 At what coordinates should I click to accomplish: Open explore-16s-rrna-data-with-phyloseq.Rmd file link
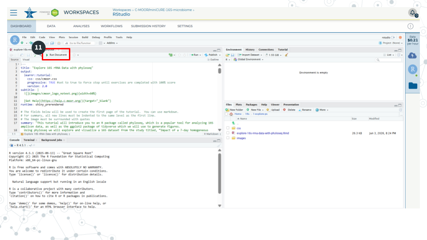click(263, 133)
